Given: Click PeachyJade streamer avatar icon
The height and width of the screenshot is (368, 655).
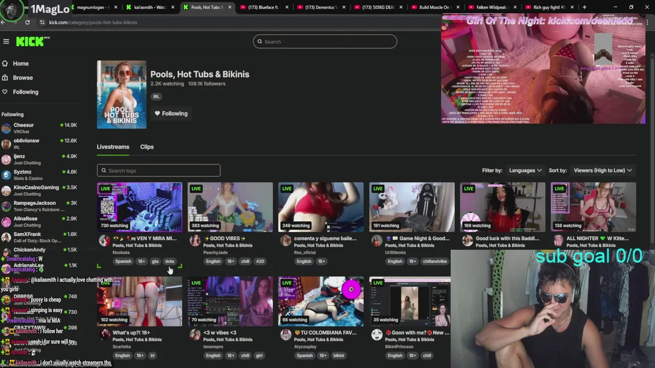Looking at the screenshot, I should (x=195, y=241).
